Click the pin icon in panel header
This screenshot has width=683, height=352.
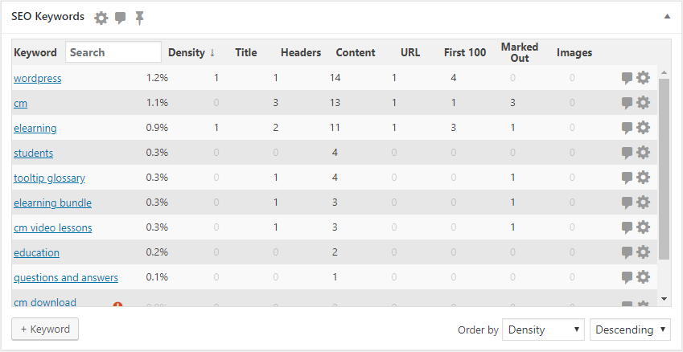(x=139, y=18)
